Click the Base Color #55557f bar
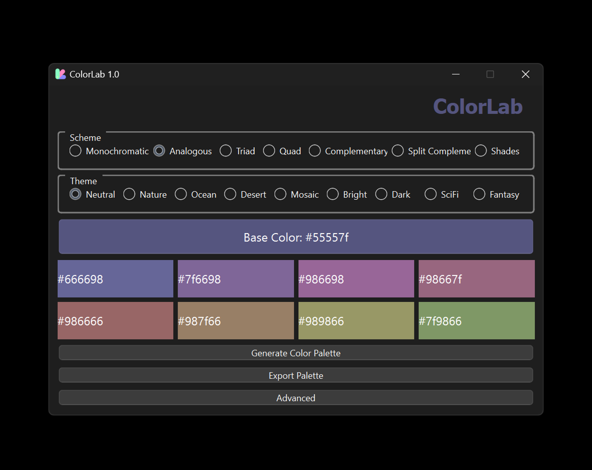 pos(296,237)
